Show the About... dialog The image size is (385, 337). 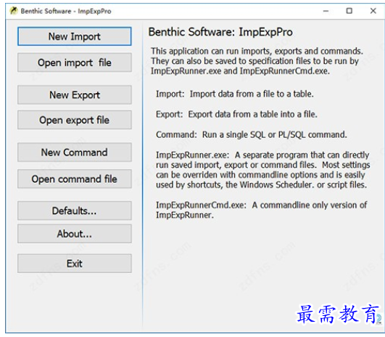[x=75, y=234]
